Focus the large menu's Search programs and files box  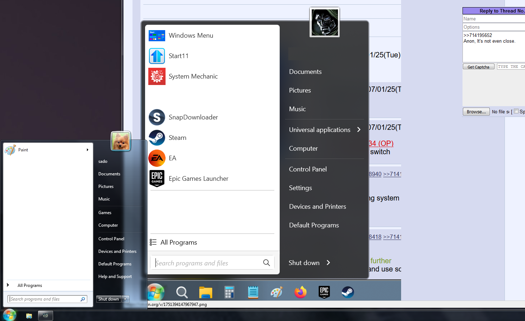click(212, 263)
